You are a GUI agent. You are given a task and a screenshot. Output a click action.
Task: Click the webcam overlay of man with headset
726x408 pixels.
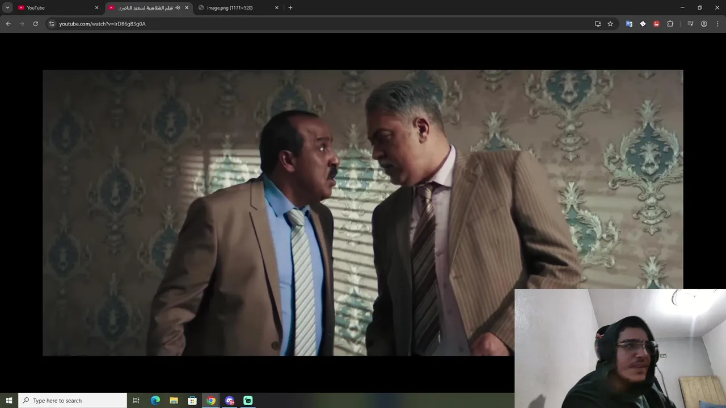(620, 348)
